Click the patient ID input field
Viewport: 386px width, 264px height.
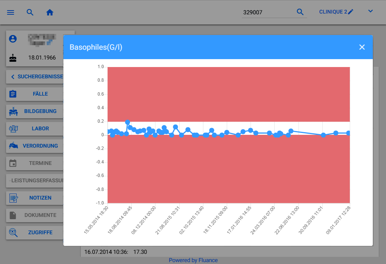(x=267, y=12)
